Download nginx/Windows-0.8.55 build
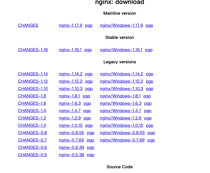The height and width of the screenshot is (173, 210). (122, 133)
